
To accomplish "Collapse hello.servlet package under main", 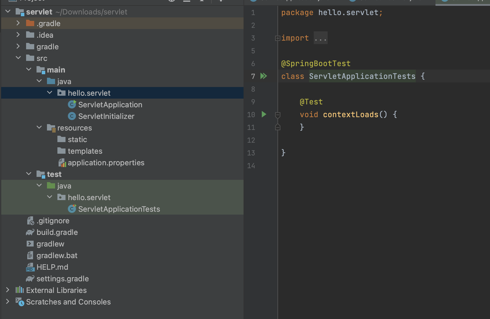I will coord(50,93).
